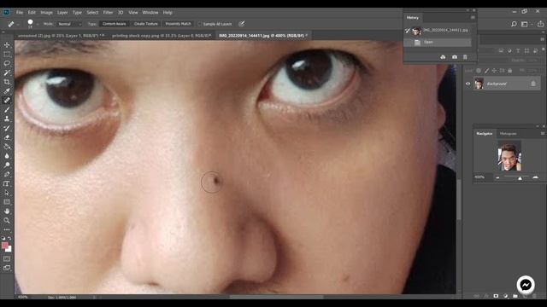The width and height of the screenshot is (547, 307).
Task: Open the Image menu
Action: 46,12
